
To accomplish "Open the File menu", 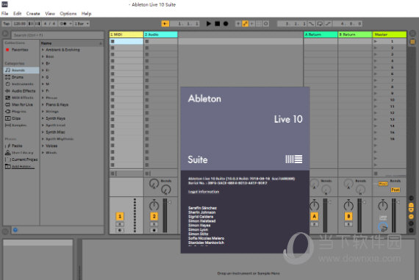I will [5, 13].
